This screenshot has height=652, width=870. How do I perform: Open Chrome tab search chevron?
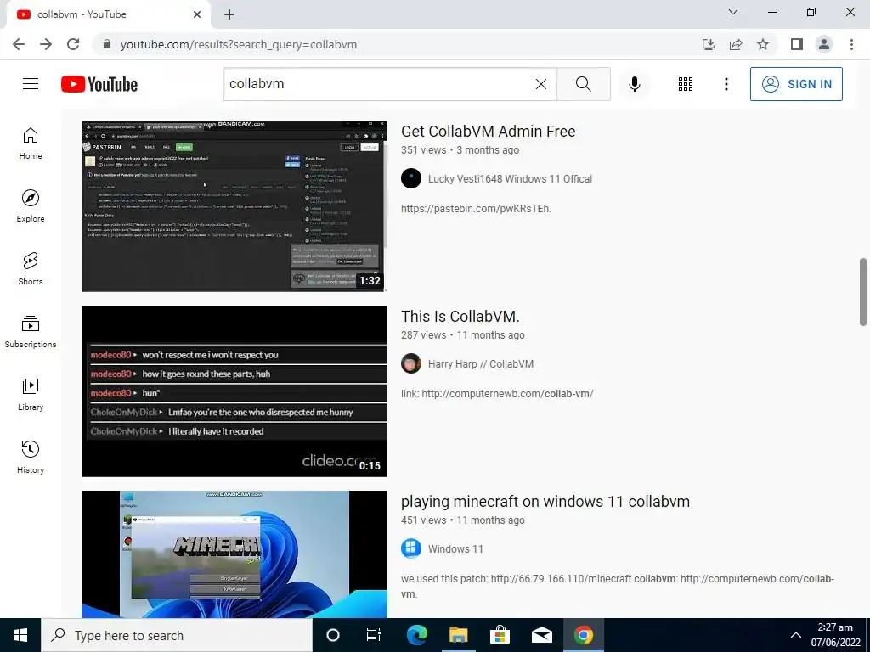(x=733, y=12)
